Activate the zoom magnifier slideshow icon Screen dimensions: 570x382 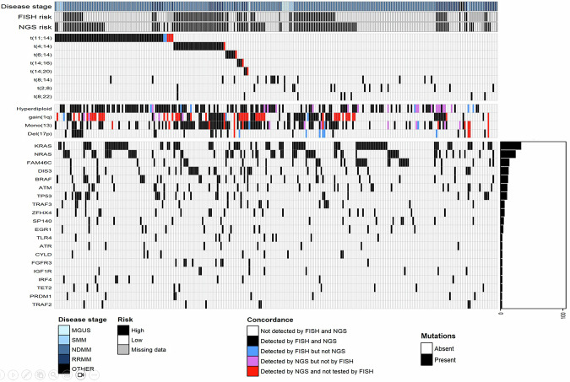point(53,374)
